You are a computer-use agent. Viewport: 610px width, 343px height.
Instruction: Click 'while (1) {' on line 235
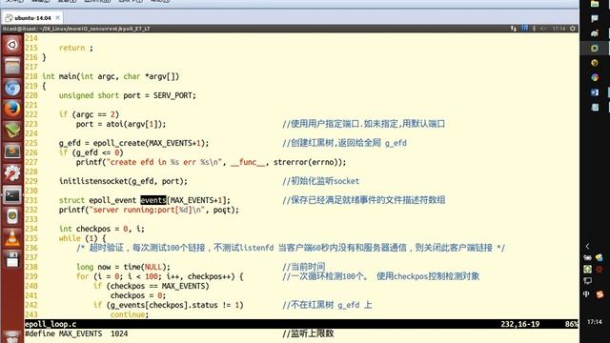(82, 238)
